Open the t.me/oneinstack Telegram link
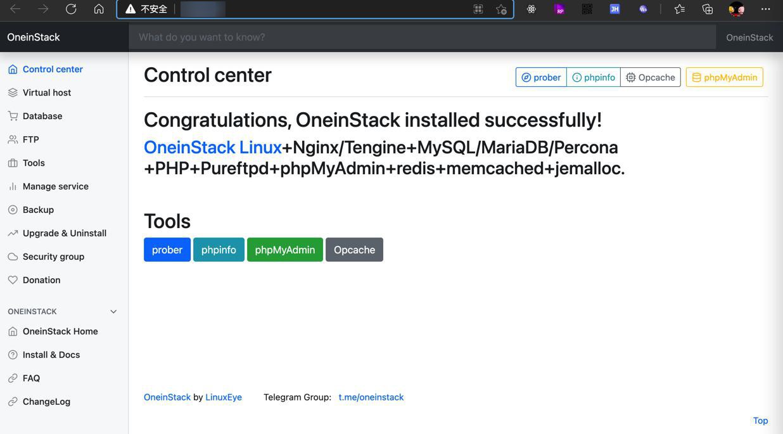The height and width of the screenshot is (434, 783). [x=371, y=397]
